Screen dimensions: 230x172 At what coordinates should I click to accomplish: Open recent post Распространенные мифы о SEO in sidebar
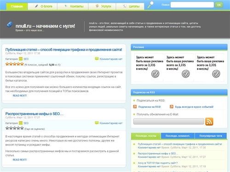click(x=158, y=154)
